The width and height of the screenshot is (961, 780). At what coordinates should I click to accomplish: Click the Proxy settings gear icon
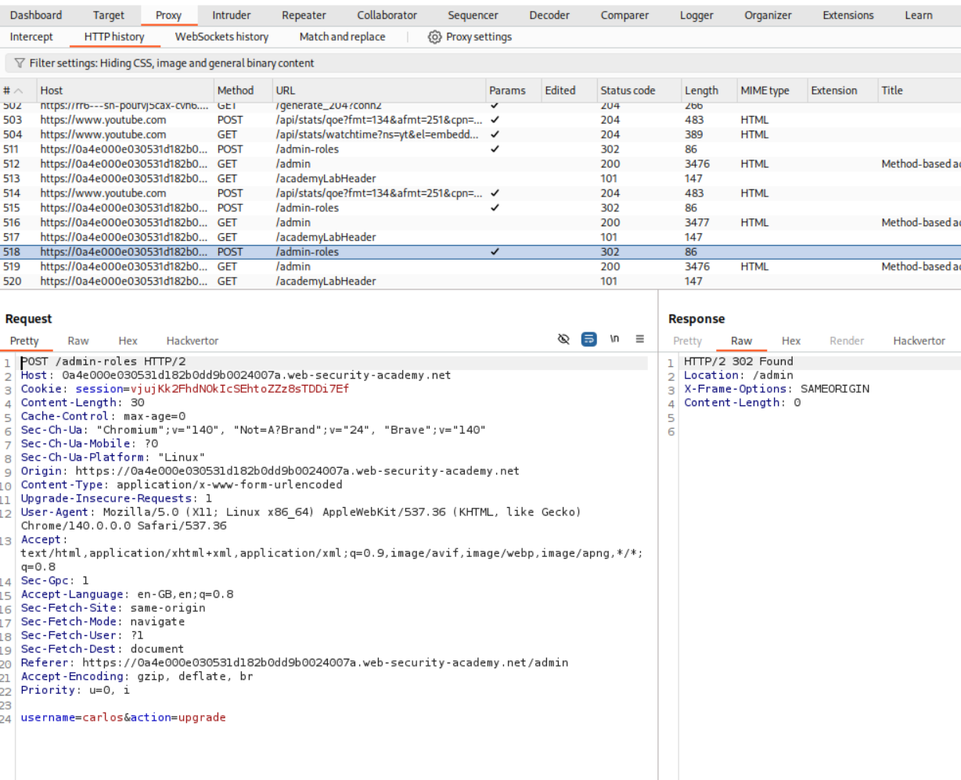coord(434,37)
